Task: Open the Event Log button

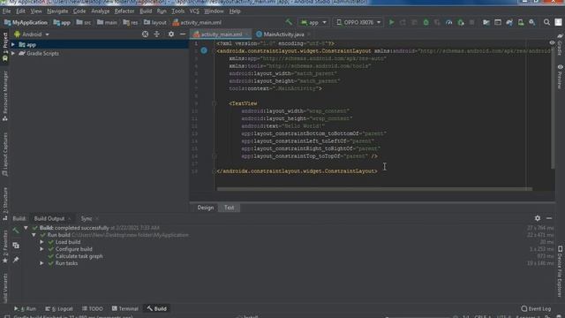Action: pos(536,308)
